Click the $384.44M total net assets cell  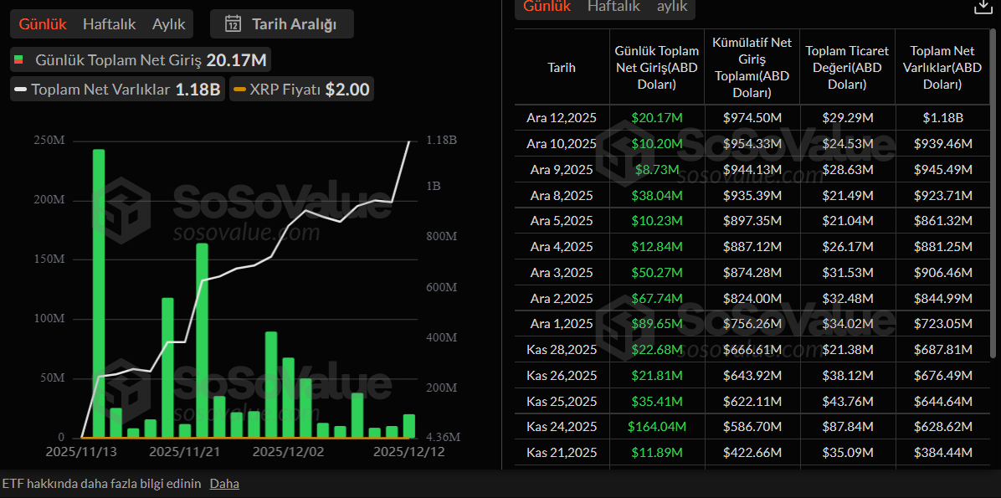pos(942,453)
